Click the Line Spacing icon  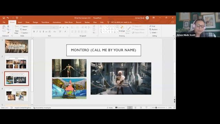tap(89, 28)
